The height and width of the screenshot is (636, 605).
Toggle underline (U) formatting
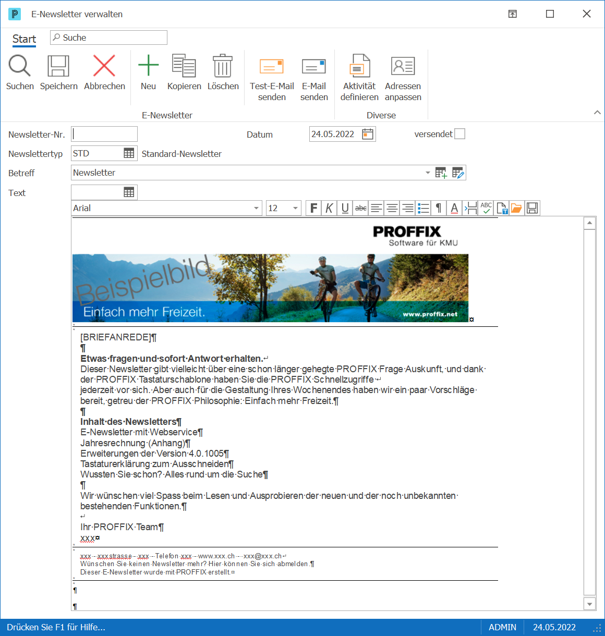click(345, 208)
